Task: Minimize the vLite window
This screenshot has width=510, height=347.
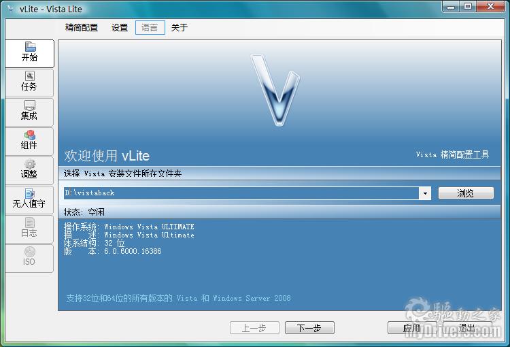Action: click(451, 7)
